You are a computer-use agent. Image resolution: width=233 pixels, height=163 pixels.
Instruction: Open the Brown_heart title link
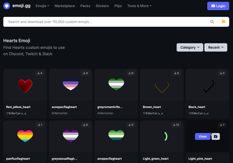tap(152, 107)
